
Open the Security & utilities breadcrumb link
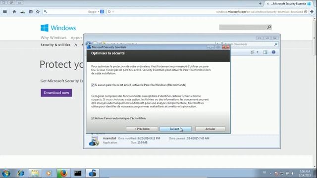[x=55, y=45]
